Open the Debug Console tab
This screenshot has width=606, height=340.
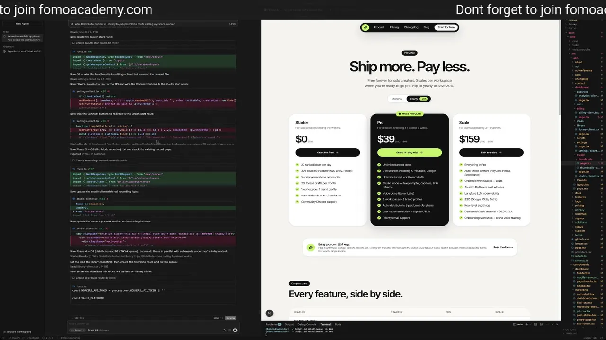click(x=307, y=324)
